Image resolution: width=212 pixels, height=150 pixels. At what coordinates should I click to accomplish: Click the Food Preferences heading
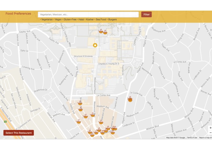pos(18,14)
